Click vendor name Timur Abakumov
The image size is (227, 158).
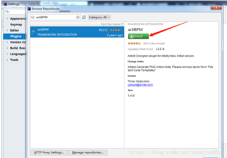[x=138, y=81]
